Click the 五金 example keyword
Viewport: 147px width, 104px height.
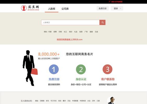click(x=96, y=32)
